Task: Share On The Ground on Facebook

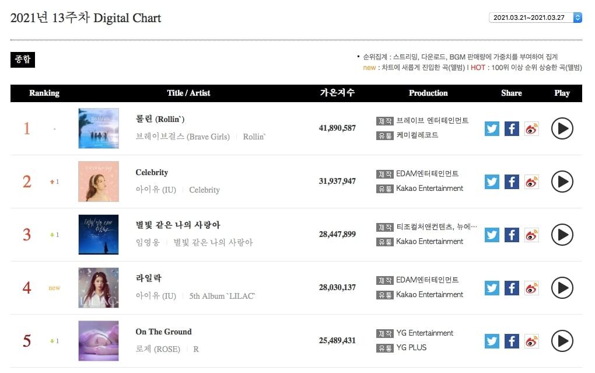Action: pos(512,341)
